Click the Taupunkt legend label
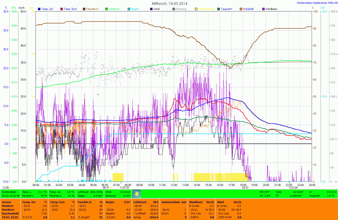The image size is (338, 220). [x=227, y=8]
